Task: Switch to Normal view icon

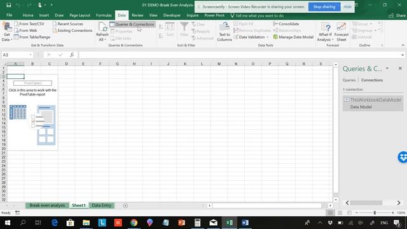Action: [x=330, y=212]
